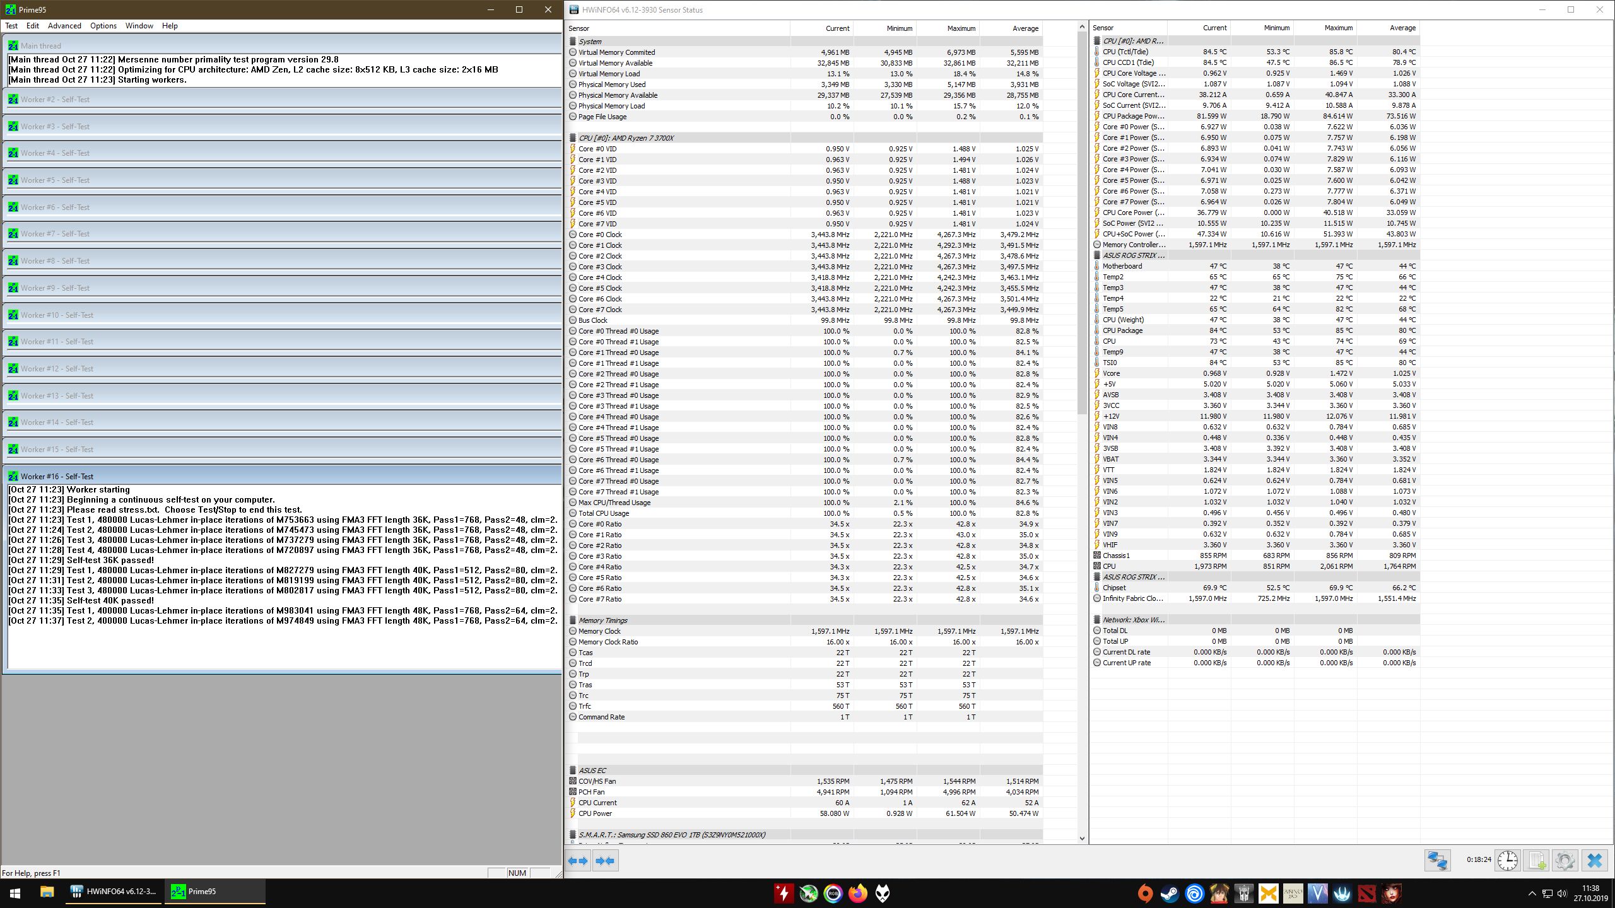Open HWiNFO sensor settings gear
The width and height of the screenshot is (1615, 908).
(x=1565, y=860)
